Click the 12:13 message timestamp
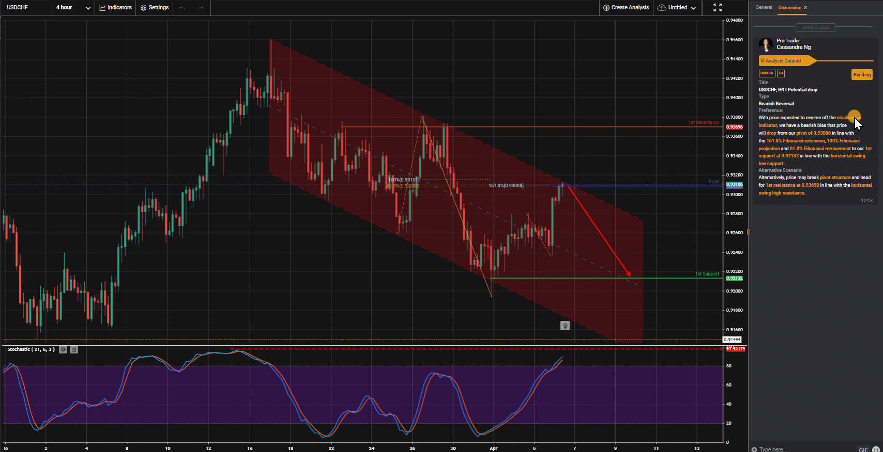 pyautogui.click(x=866, y=201)
